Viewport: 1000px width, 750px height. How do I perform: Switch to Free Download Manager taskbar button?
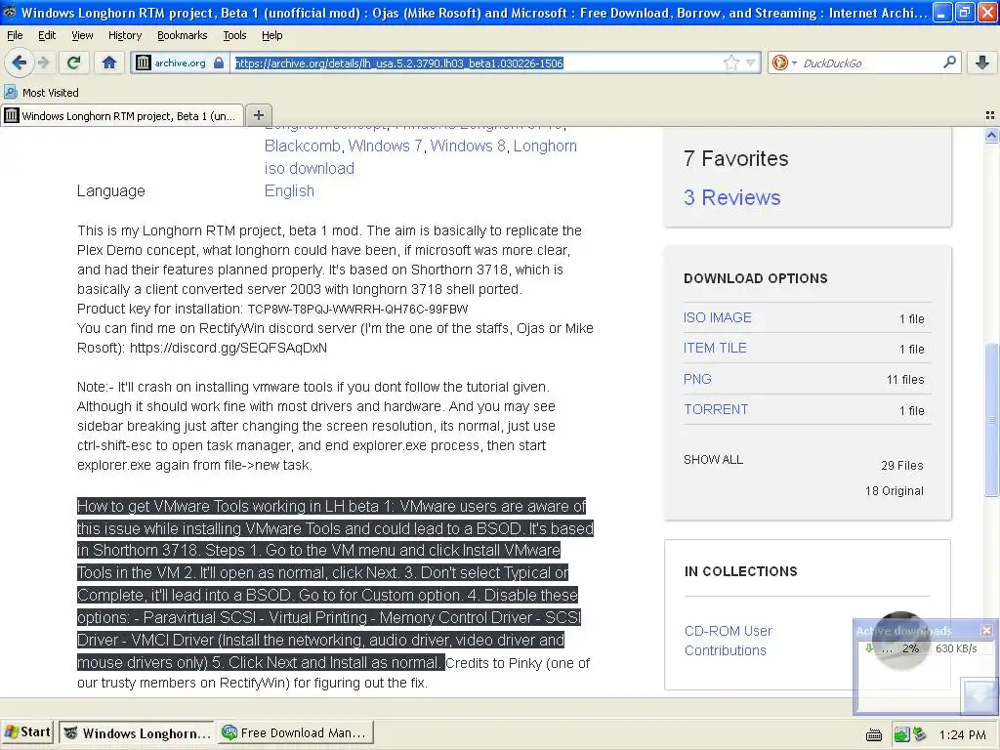pyautogui.click(x=295, y=732)
